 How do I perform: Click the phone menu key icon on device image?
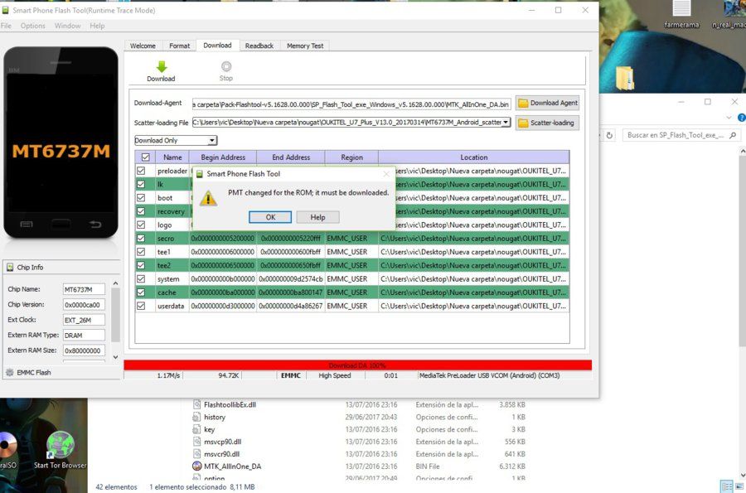(27, 224)
